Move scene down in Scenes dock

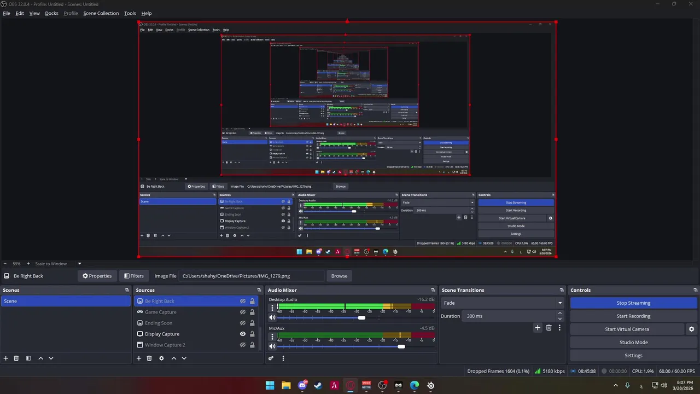point(51,358)
